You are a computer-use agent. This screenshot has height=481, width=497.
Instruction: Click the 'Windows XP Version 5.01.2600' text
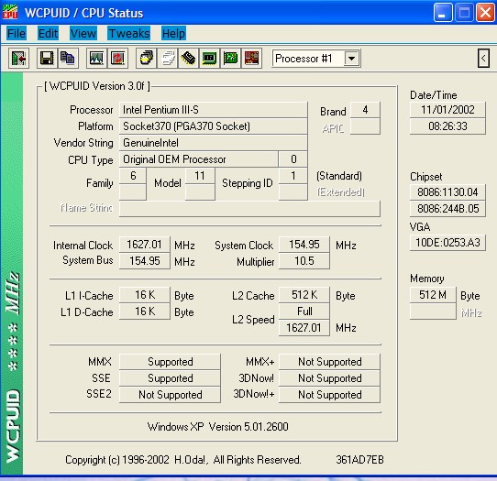[x=218, y=427]
